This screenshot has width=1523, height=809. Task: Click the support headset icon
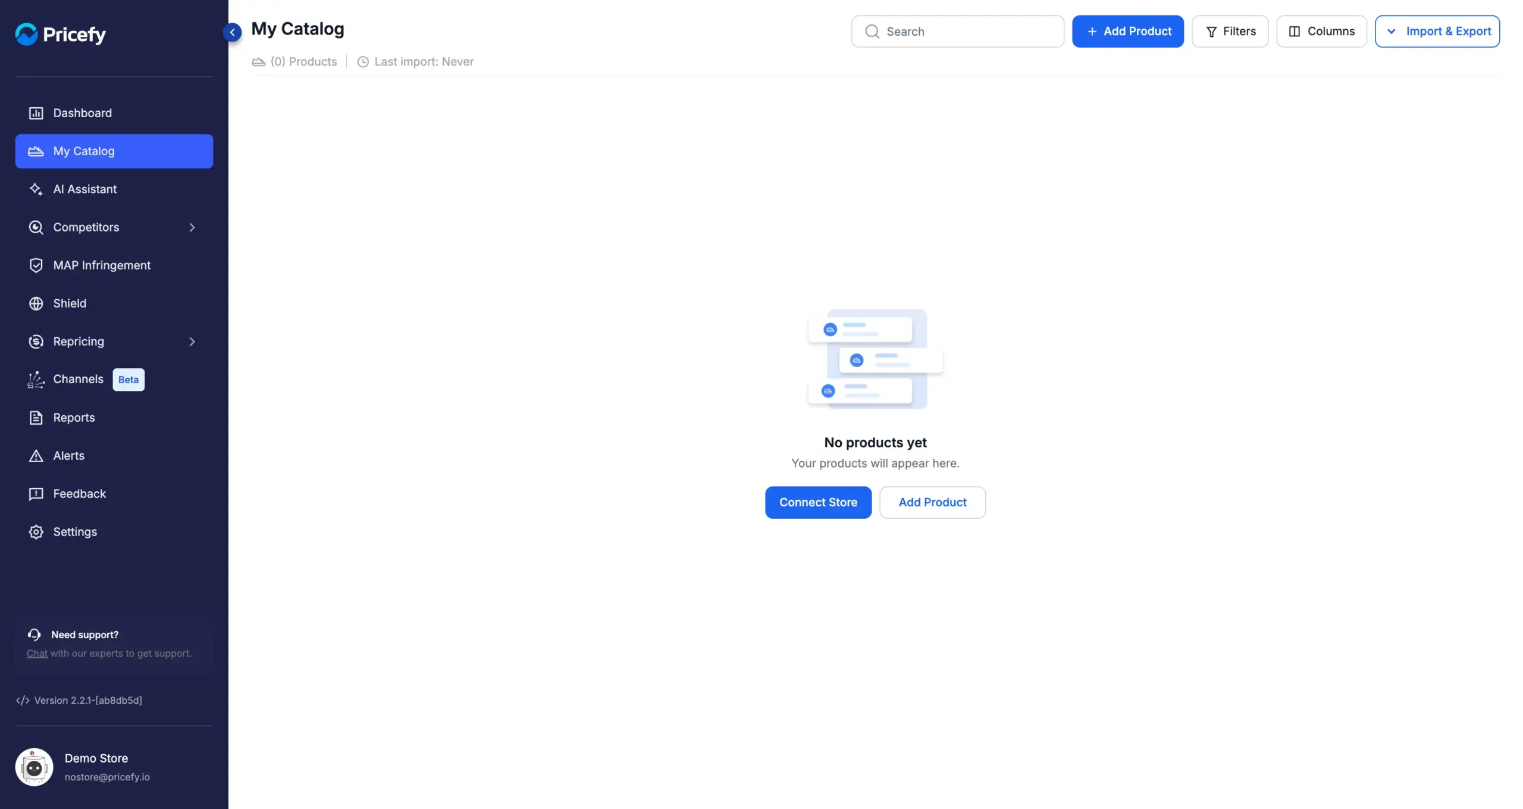pos(34,635)
